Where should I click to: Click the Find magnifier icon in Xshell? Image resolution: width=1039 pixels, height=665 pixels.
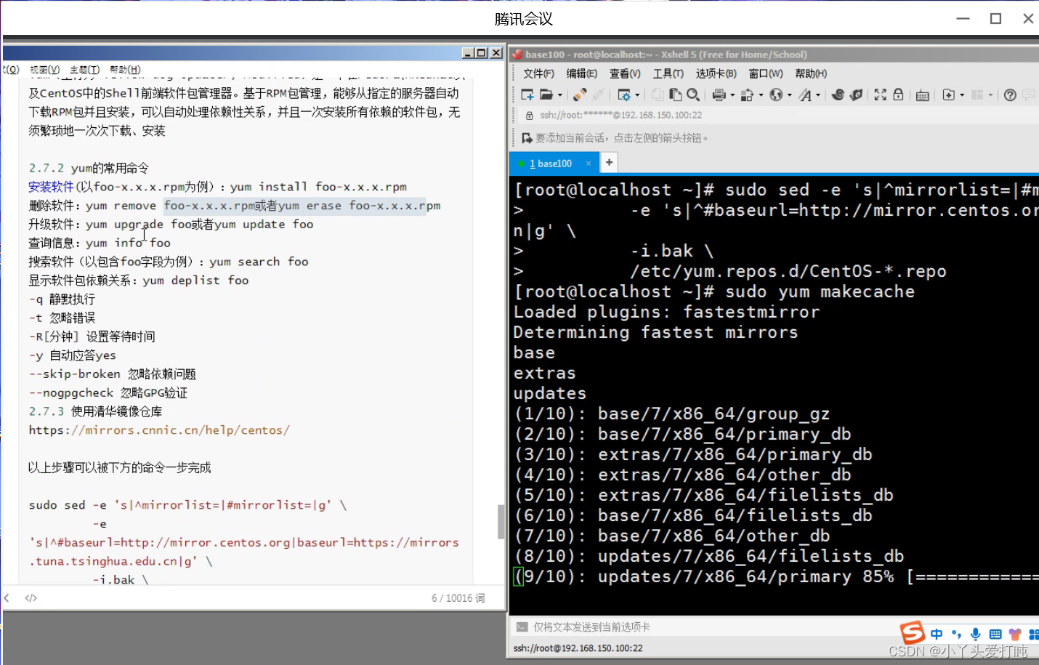tap(693, 94)
